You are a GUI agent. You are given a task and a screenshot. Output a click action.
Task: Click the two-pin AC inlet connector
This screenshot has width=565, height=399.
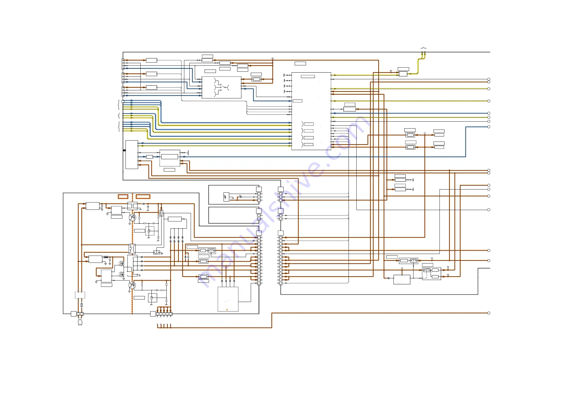tap(80, 314)
